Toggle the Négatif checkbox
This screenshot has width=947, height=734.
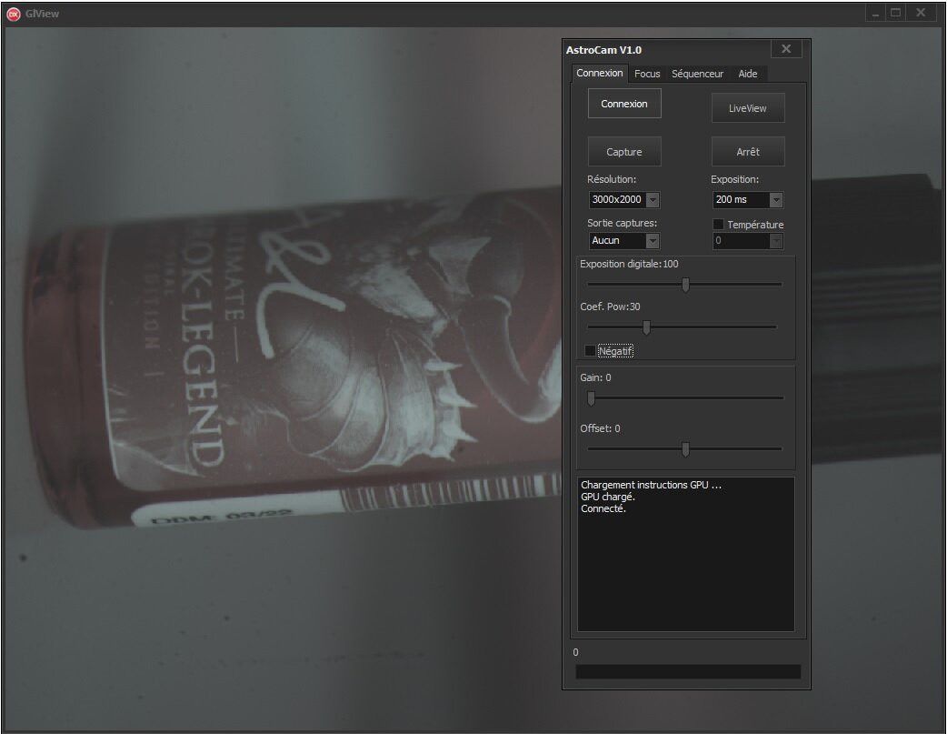[x=590, y=351]
